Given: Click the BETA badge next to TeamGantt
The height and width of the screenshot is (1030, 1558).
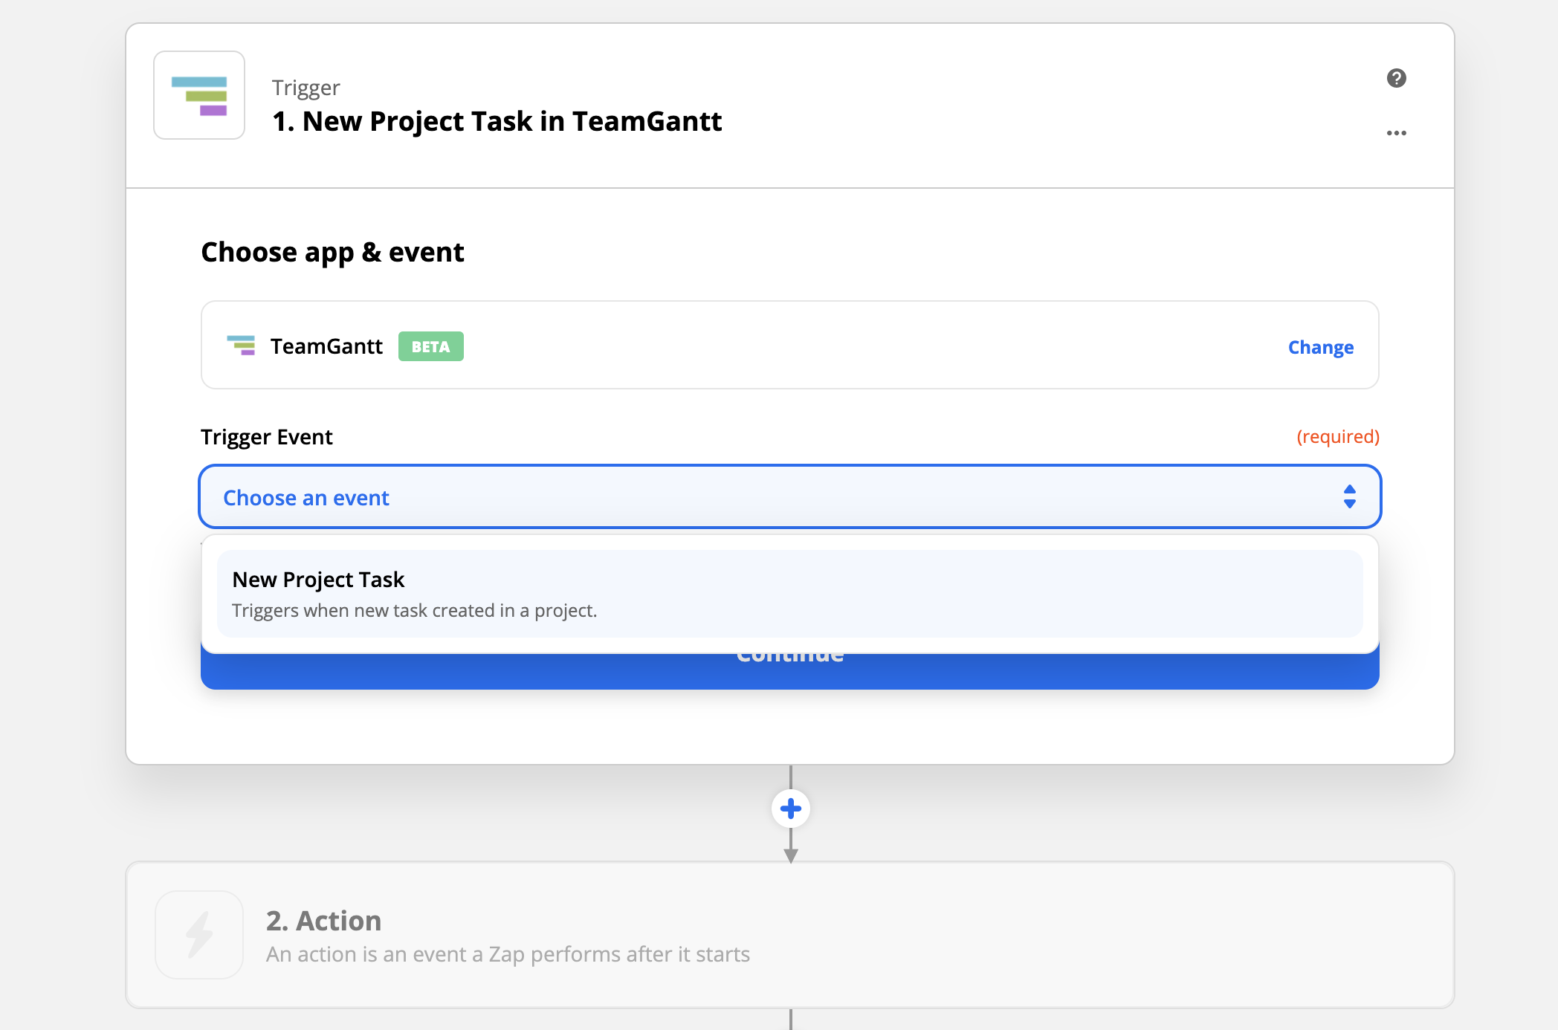Looking at the screenshot, I should click(430, 346).
